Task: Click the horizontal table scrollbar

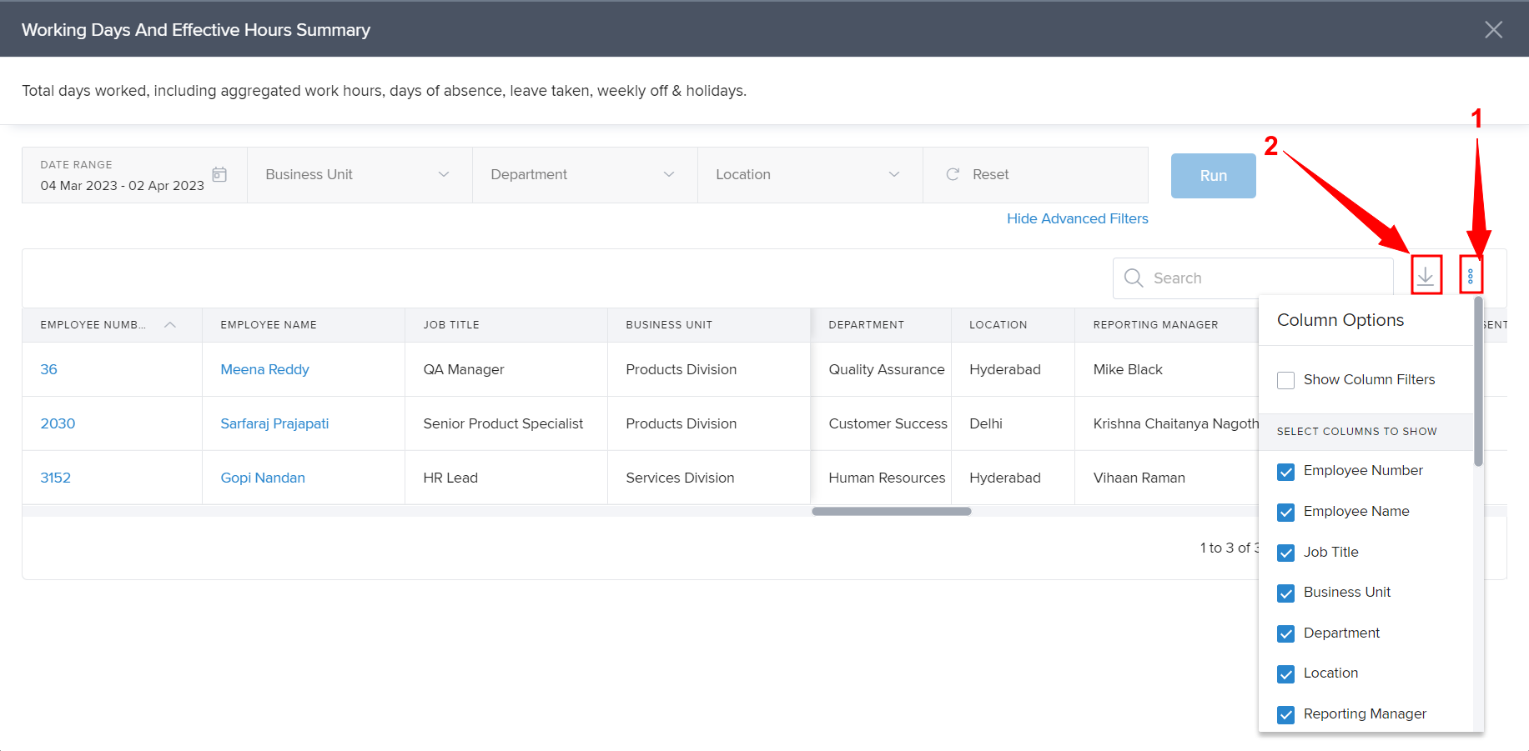Action: point(891,511)
